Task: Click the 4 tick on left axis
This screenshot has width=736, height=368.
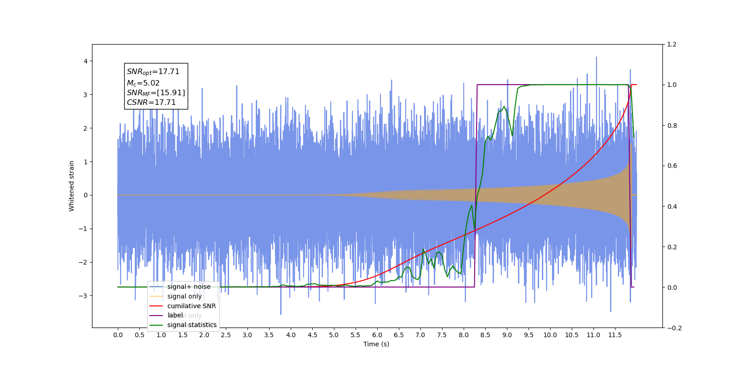Action: pyautogui.click(x=86, y=61)
